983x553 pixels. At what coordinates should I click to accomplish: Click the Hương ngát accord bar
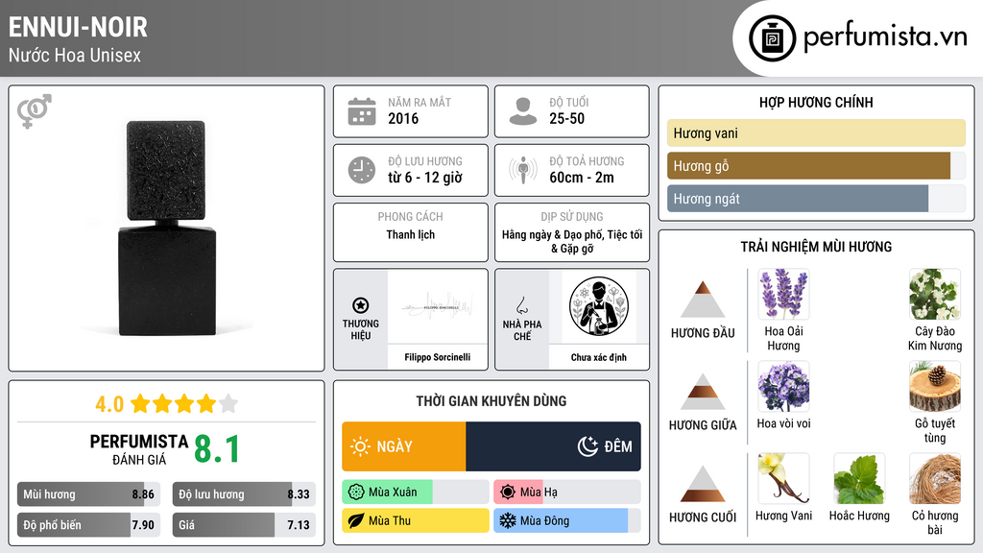816,198
